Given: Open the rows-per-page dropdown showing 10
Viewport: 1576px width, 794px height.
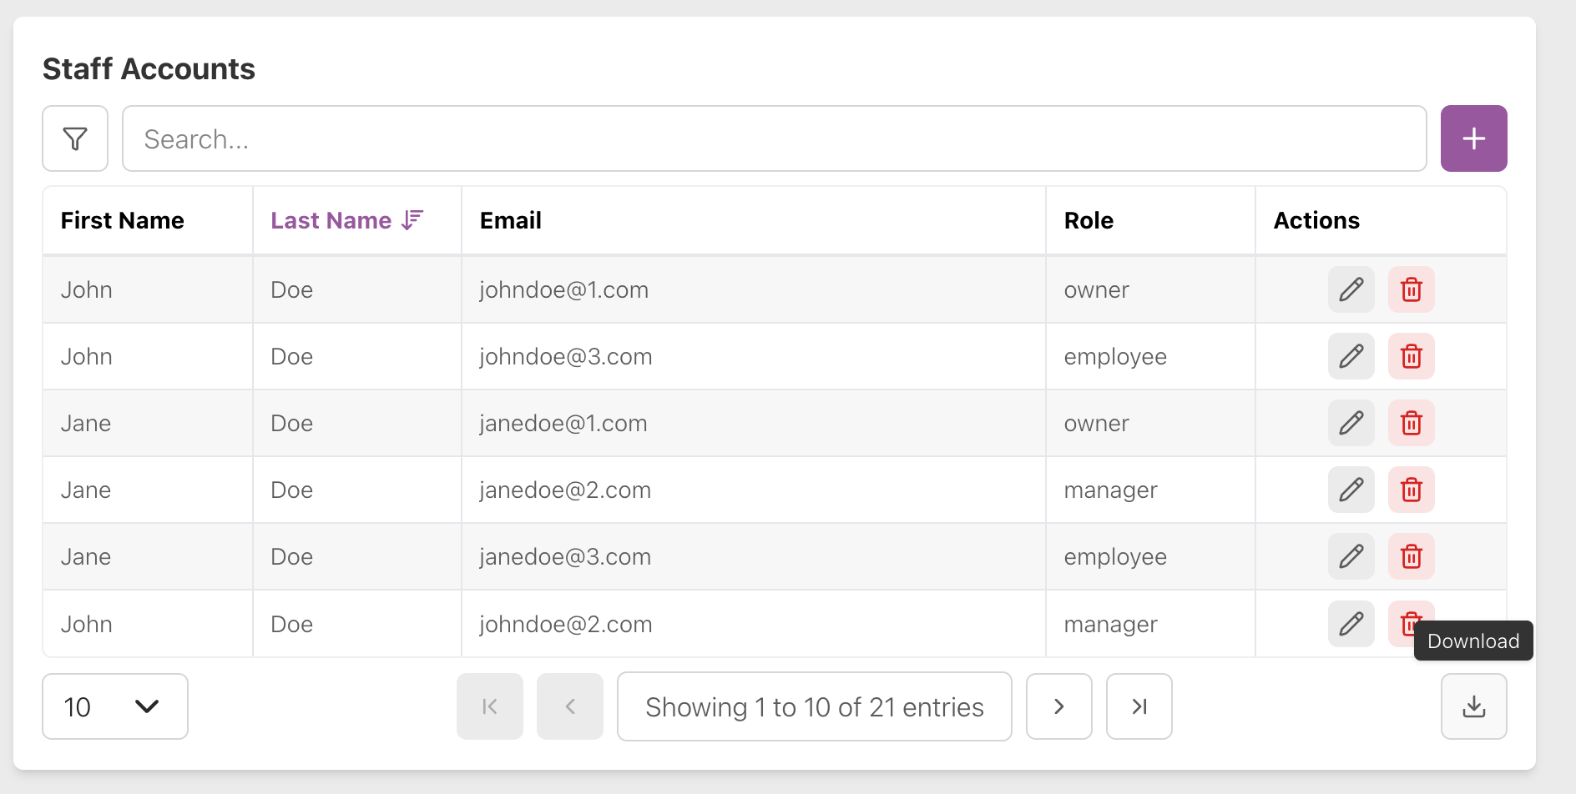Looking at the screenshot, I should point(115,706).
